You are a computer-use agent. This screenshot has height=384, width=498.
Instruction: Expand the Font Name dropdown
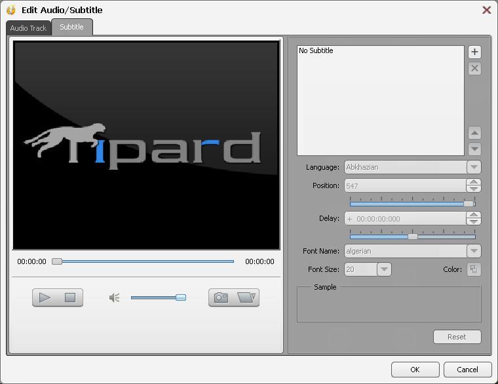pos(474,251)
